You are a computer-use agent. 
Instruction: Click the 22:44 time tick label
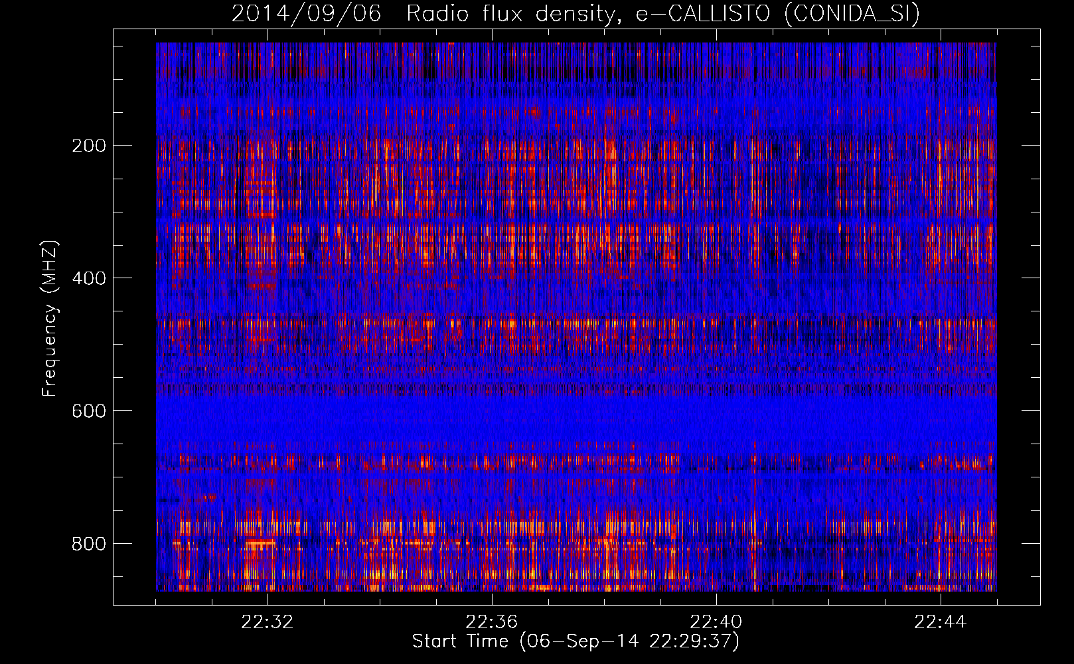pos(941,622)
